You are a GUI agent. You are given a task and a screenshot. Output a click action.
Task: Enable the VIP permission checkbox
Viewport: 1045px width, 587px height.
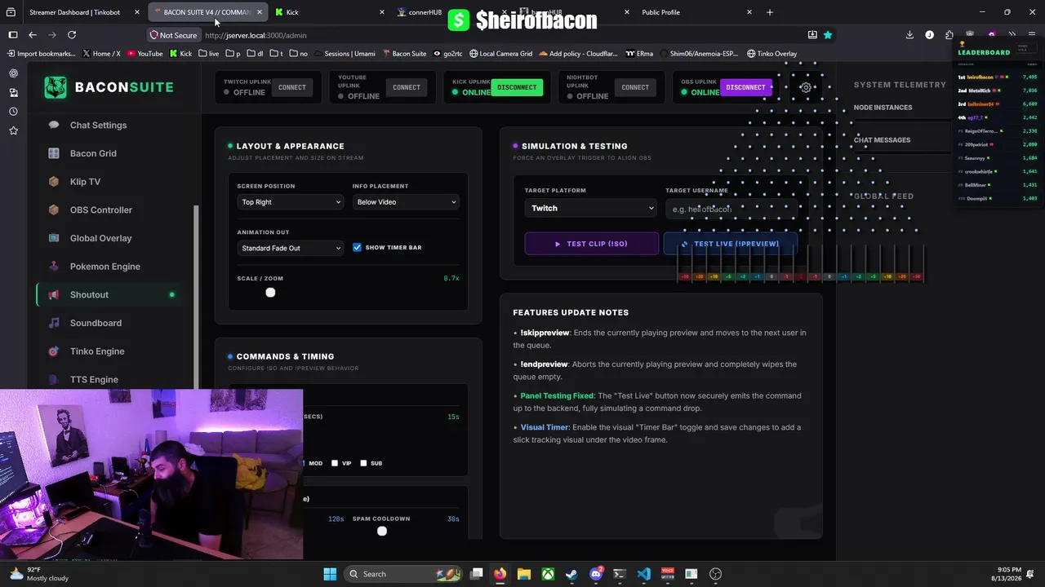tap(335, 463)
